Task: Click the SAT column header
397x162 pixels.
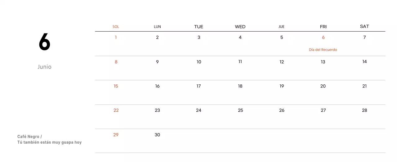Action: click(364, 26)
